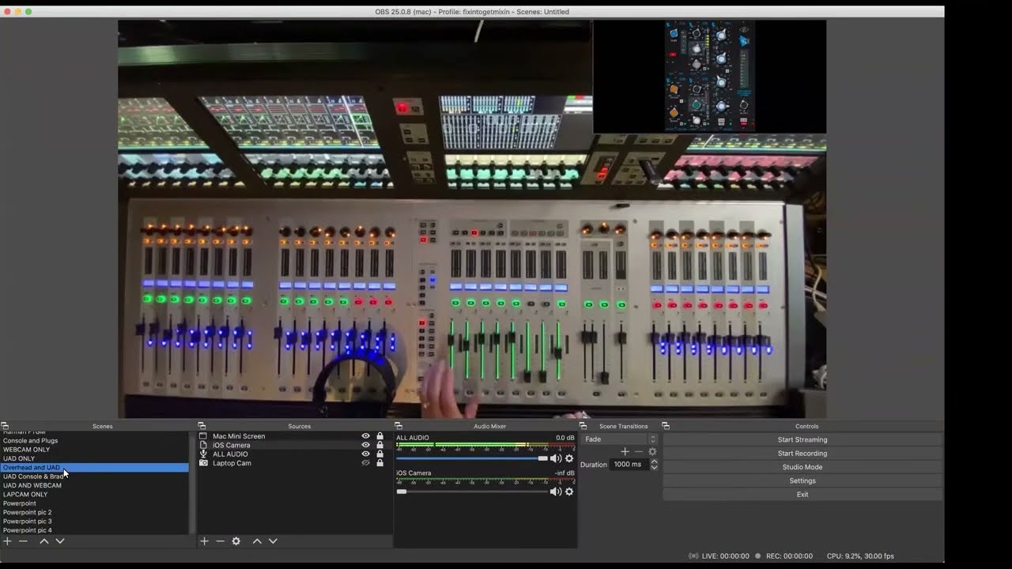This screenshot has height=569, width=1012.
Task: Toggle visibility of ALL AUDIO source
Action: (x=365, y=454)
